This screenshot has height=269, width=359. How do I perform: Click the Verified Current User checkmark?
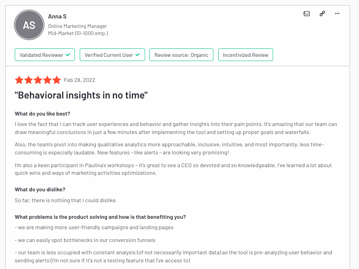138,55
